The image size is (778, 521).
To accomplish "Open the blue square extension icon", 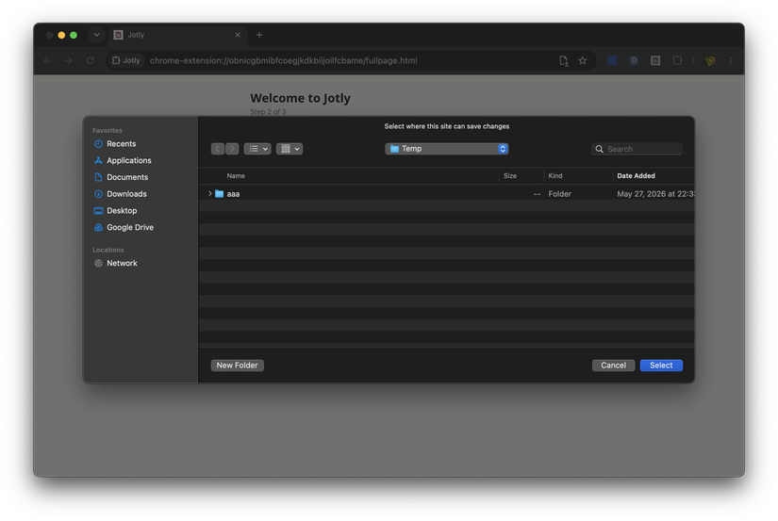I will 612,60.
